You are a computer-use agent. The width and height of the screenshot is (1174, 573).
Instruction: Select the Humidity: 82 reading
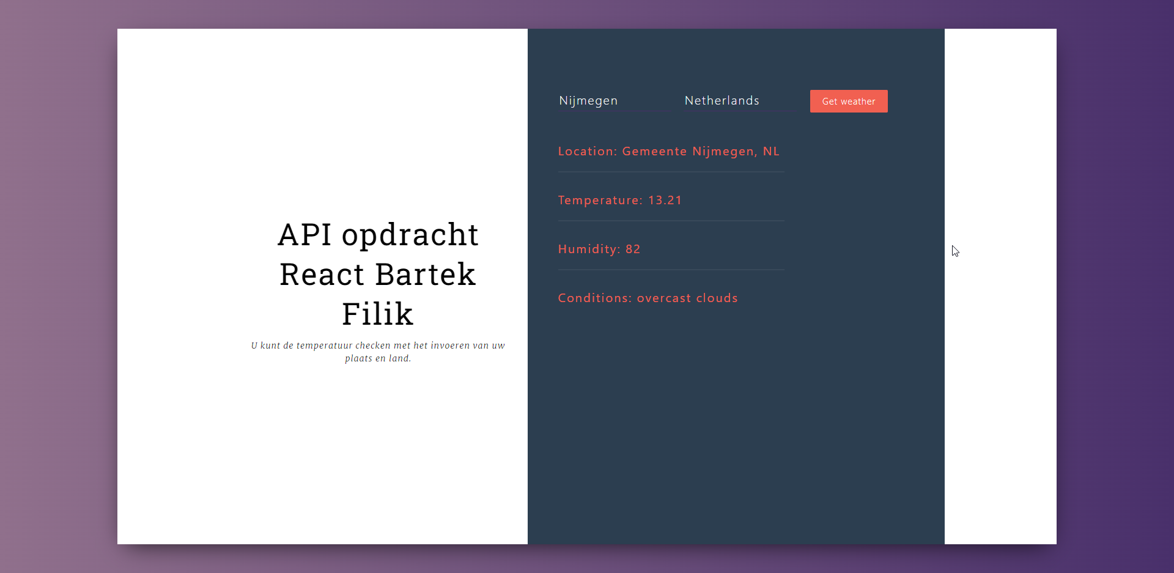pos(599,249)
